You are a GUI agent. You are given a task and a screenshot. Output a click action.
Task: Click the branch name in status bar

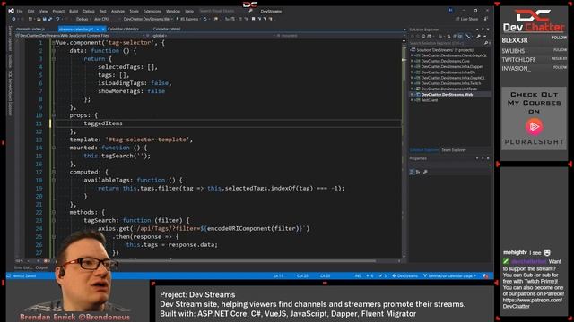pos(452,276)
